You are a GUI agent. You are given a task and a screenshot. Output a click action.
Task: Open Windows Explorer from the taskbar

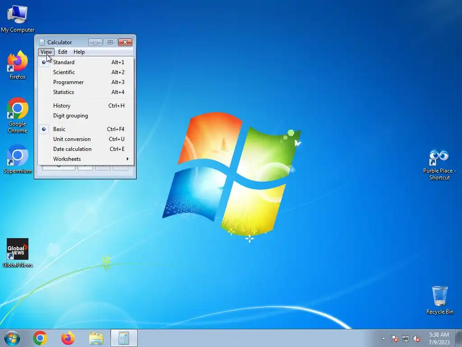click(96, 338)
